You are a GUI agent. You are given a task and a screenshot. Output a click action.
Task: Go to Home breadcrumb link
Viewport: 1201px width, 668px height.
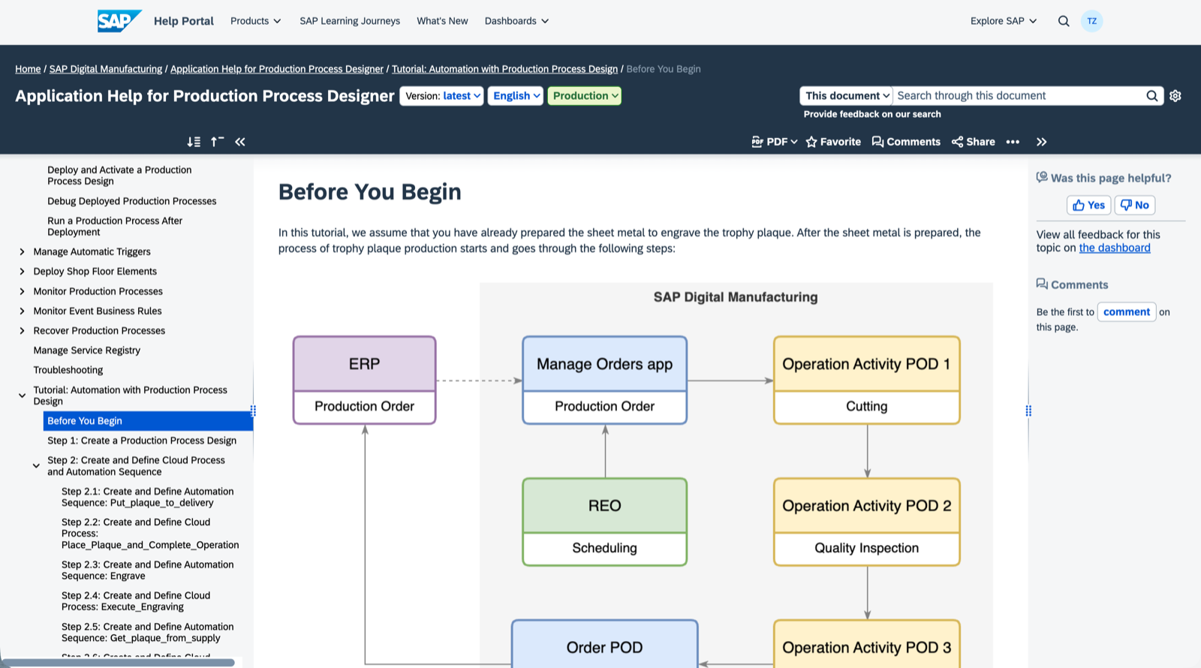pyautogui.click(x=28, y=69)
